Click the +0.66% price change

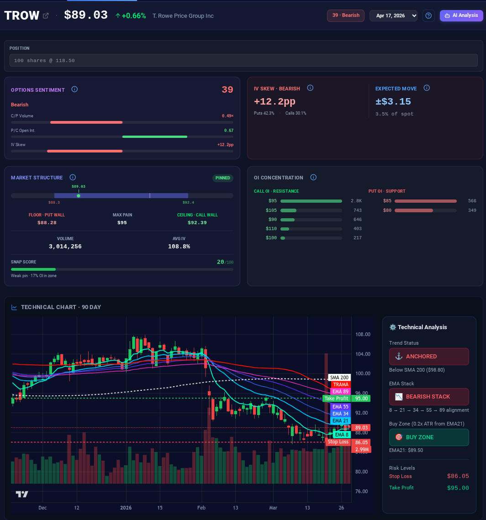tap(130, 16)
